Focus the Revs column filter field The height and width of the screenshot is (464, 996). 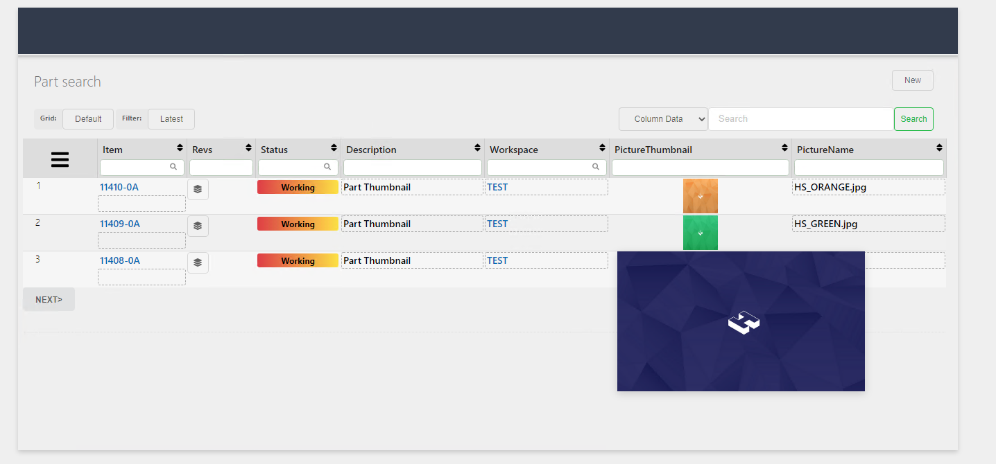pos(221,168)
